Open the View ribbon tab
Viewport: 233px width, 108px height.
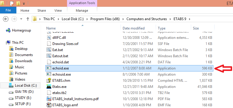58,11
